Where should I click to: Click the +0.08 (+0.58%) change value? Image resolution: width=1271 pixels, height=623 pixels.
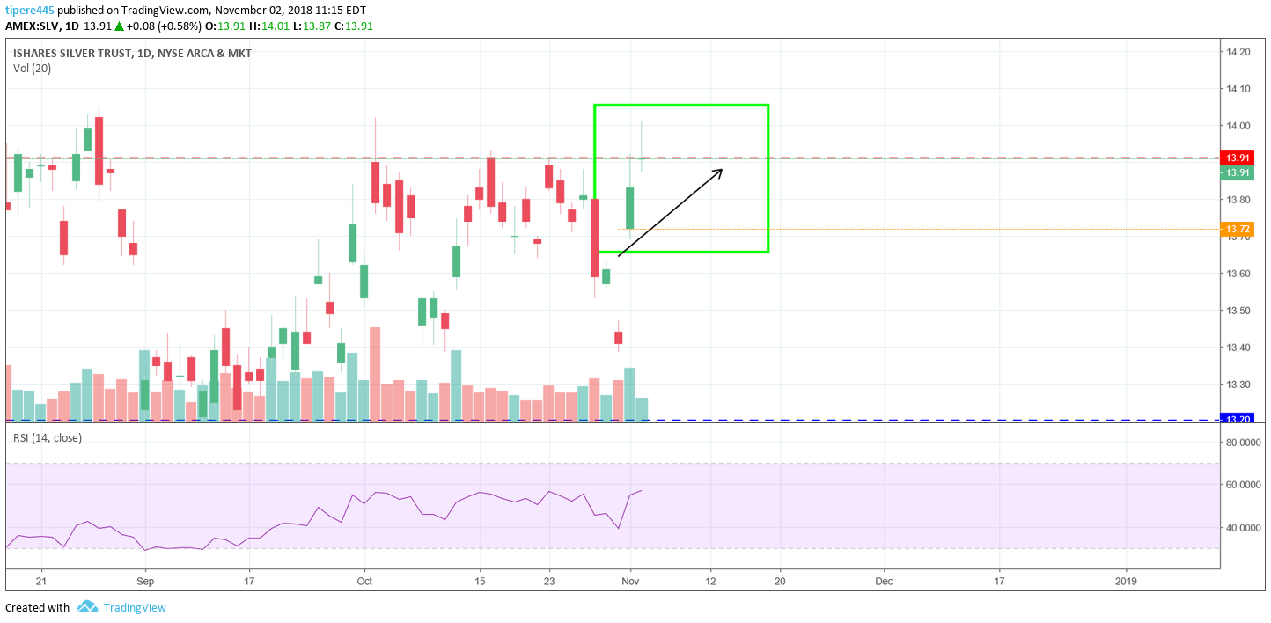click(164, 26)
